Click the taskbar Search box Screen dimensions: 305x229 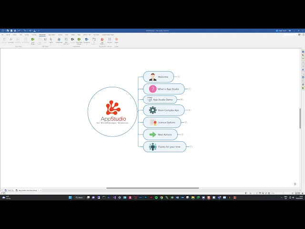(x=79, y=198)
